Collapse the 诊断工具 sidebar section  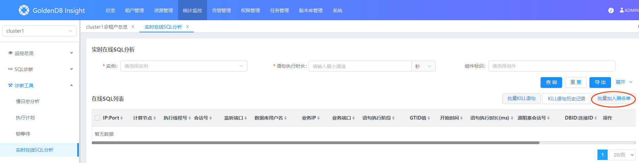tap(71, 85)
